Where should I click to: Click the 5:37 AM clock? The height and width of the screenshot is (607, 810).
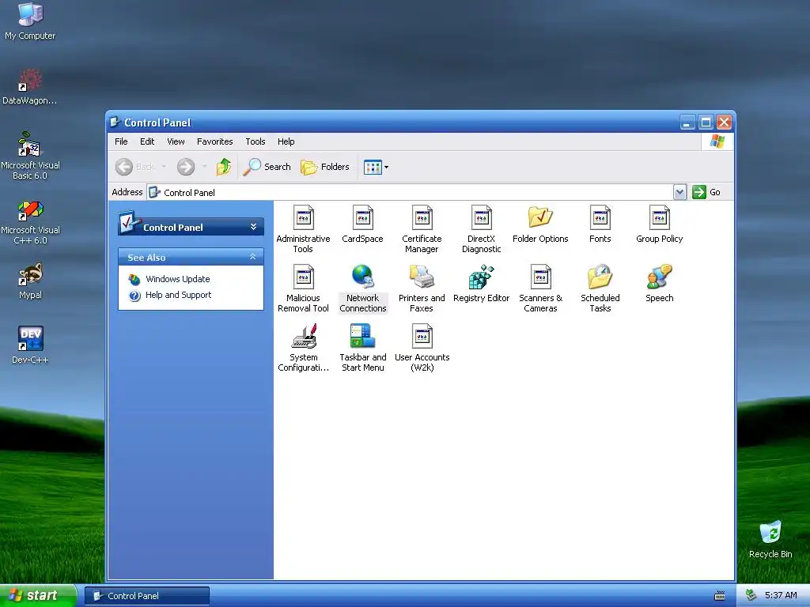click(x=781, y=596)
